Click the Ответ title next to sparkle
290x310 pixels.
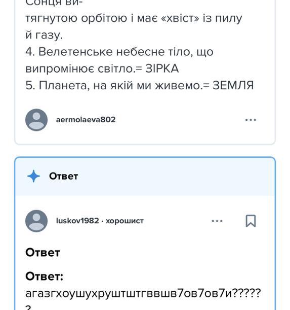coord(63,176)
